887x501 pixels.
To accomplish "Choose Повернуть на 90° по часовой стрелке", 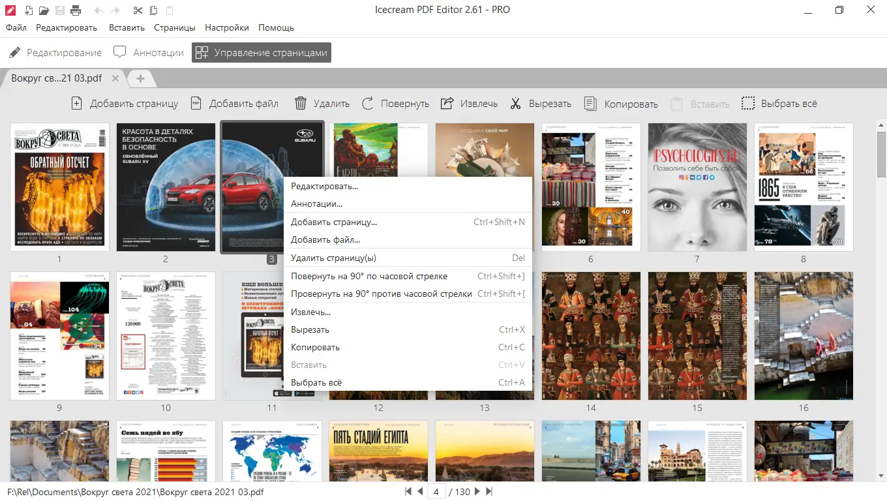I will (x=408, y=276).
